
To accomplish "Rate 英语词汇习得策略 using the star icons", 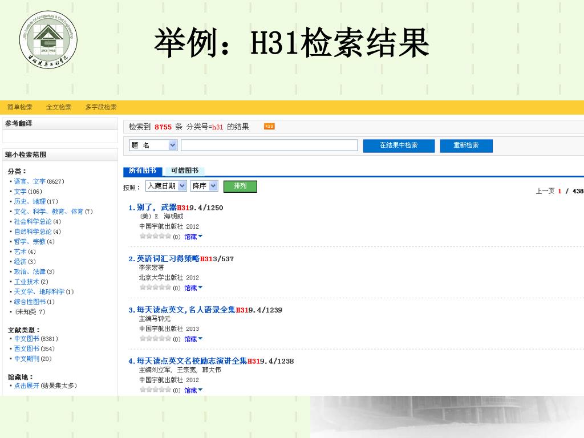I will coord(155,287).
